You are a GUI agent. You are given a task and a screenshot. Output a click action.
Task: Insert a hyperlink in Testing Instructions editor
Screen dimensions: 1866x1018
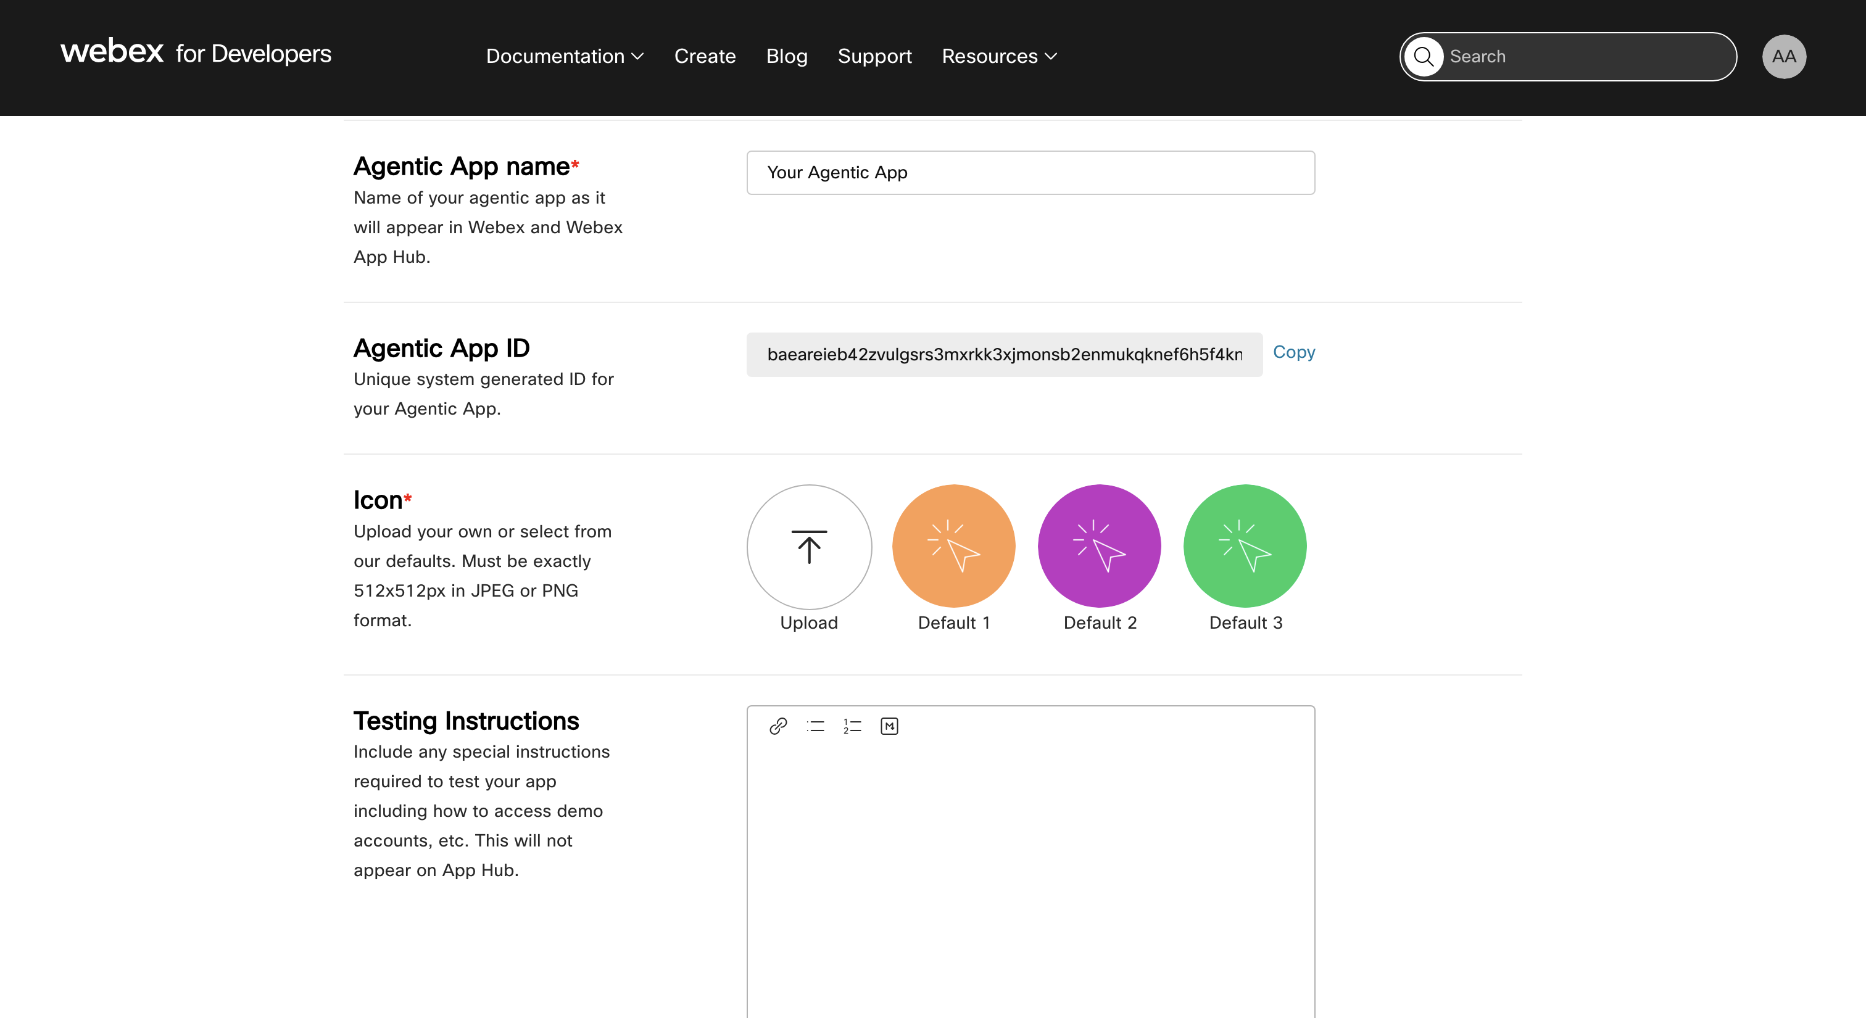pyautogui.click(x=777, y=726)
